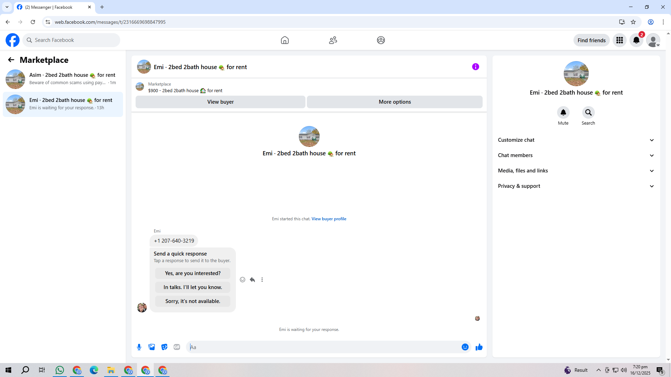
Task: Reply to Emi's message with arrow icon
Action: (x=252, y=280)
